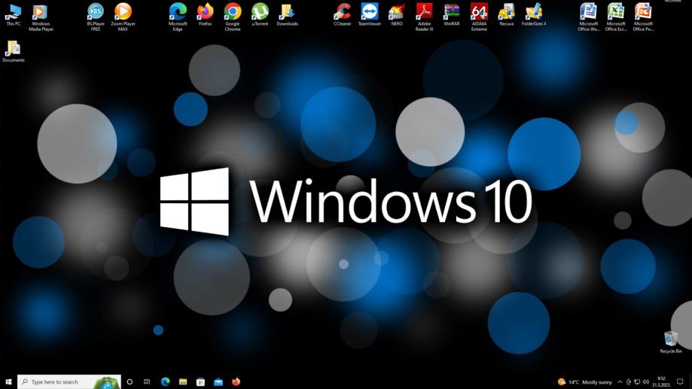The image size is (692, 389).
Task: Open File Explorer from the taskbar
Action: 183,382
